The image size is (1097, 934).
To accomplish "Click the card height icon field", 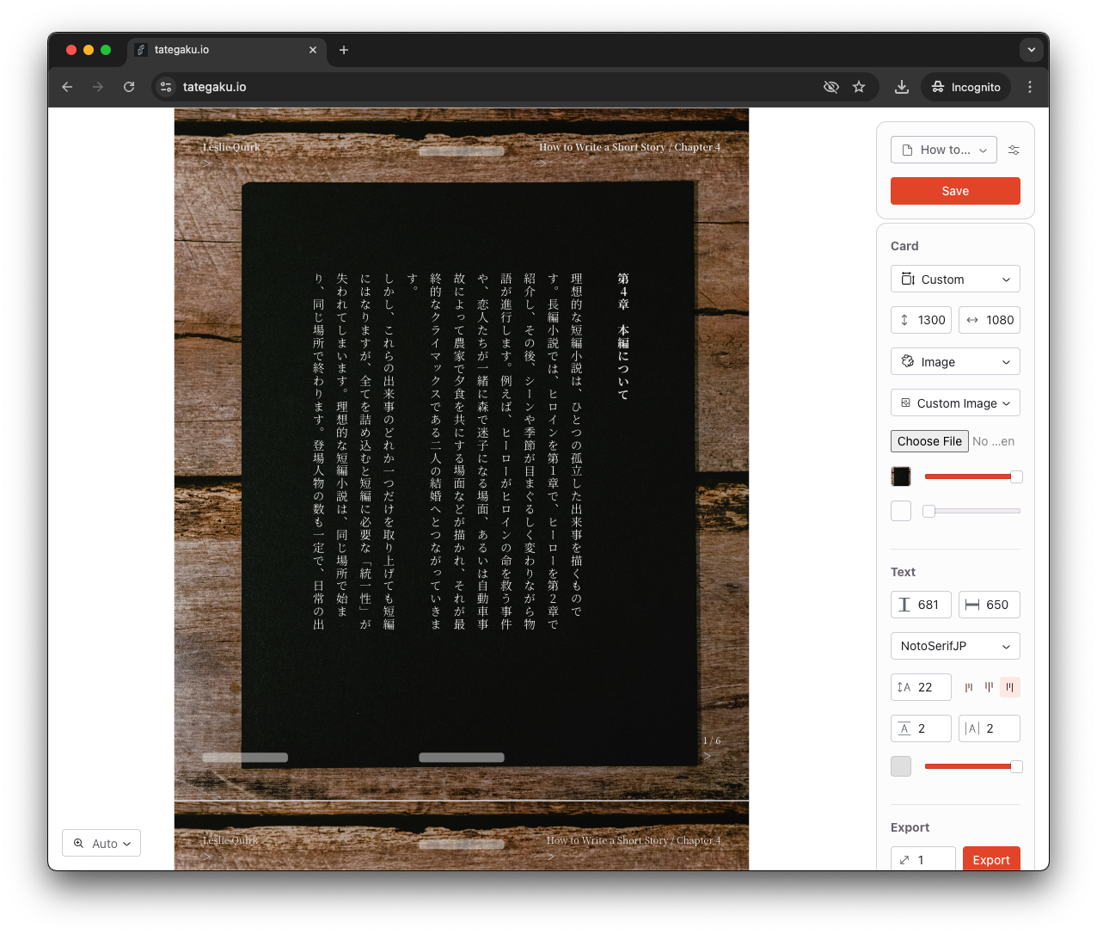I will [x=921, y=320].
